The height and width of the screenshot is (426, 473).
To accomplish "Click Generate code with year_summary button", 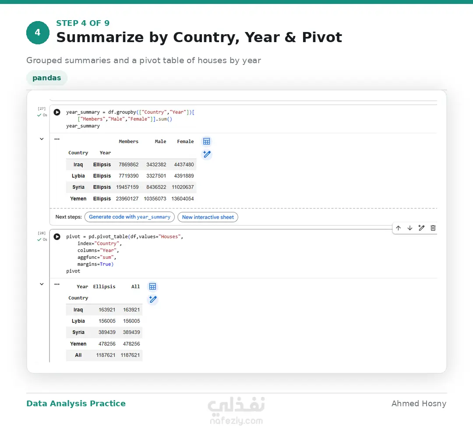I will tap(129, 217).
